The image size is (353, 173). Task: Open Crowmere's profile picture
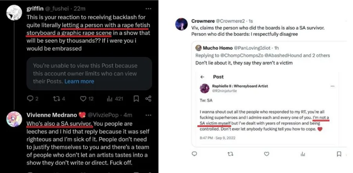pyautogui.click(x=181, y=24)
